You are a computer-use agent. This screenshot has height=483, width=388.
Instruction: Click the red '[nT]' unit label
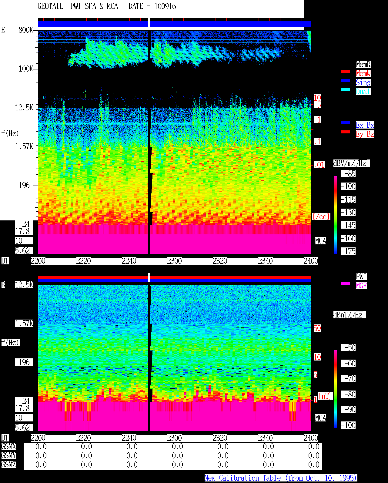[326, 396]
